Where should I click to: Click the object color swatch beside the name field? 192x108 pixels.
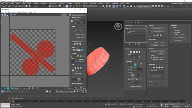point(146,26)
